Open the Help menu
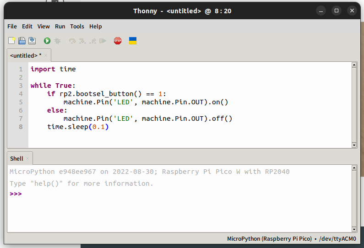 tap(95, 27)
